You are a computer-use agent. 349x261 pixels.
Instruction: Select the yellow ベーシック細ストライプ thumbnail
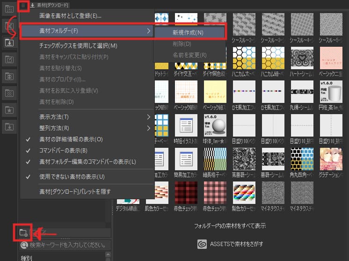pyautogui.click(x=215, y=92)
